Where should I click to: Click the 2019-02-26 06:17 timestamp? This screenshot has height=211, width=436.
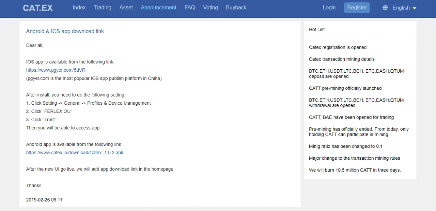44,200
